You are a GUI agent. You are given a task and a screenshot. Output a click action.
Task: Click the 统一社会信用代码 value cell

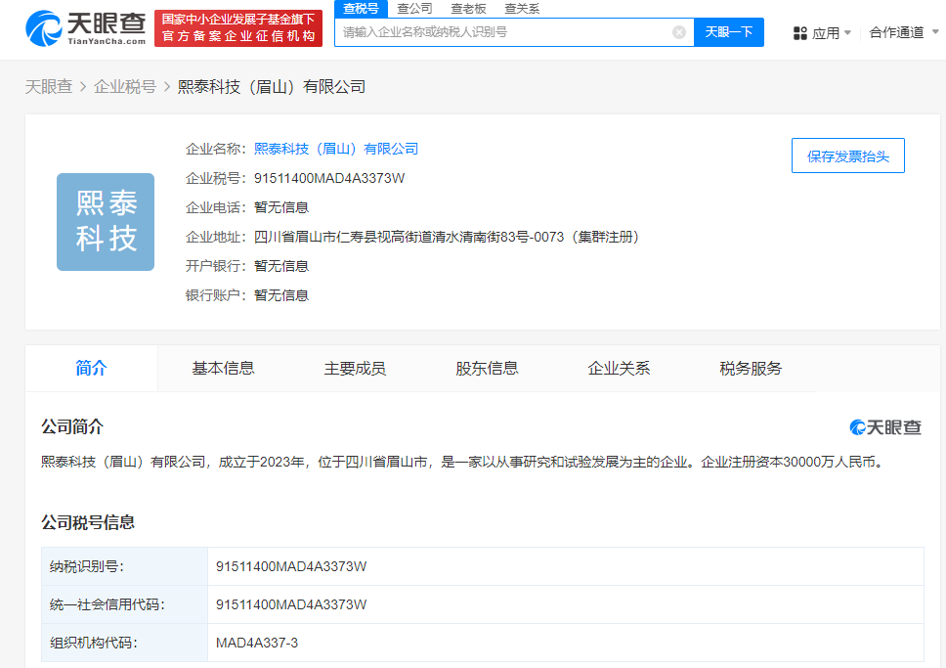(x=565, y=604)
